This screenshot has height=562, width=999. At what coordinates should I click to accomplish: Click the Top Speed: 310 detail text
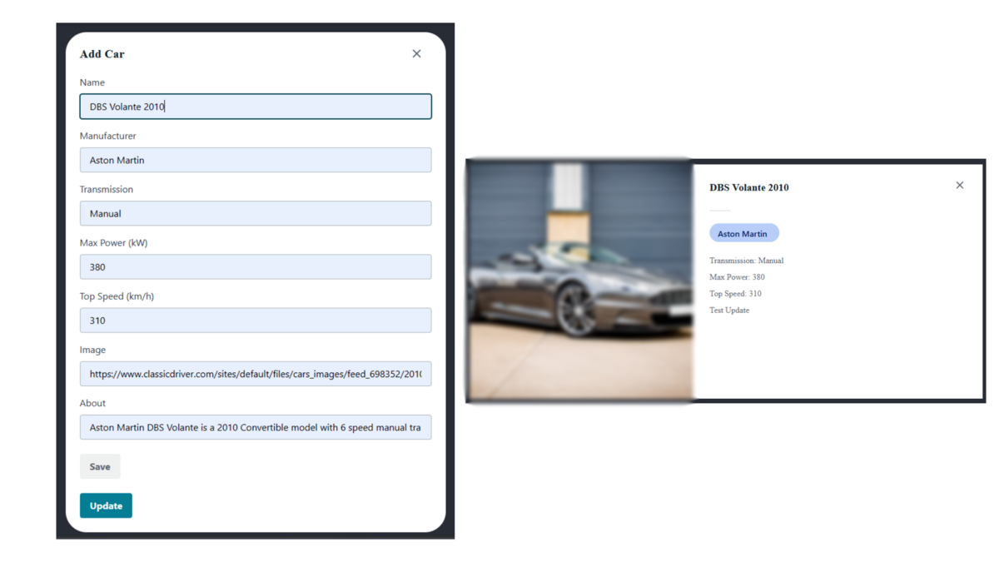click(735, 294)
